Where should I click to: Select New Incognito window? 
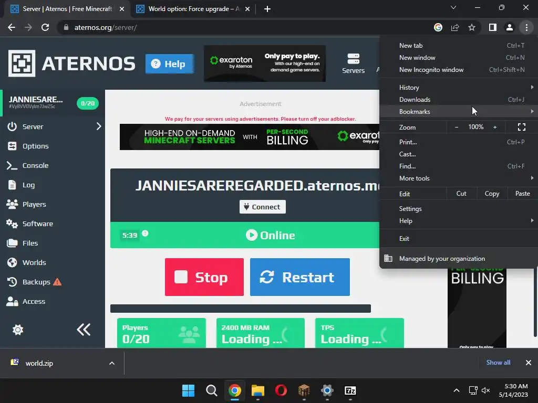[458, 70]
